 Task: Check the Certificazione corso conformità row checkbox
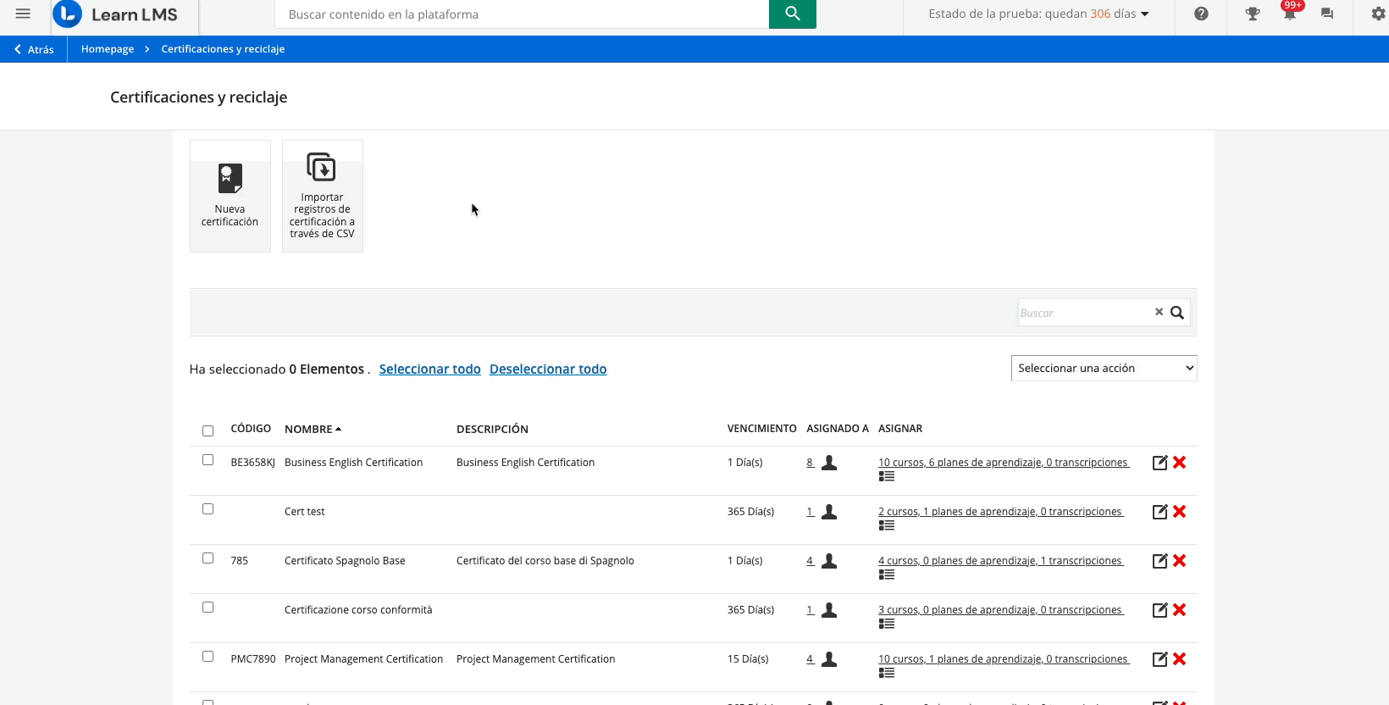point(208,607)
